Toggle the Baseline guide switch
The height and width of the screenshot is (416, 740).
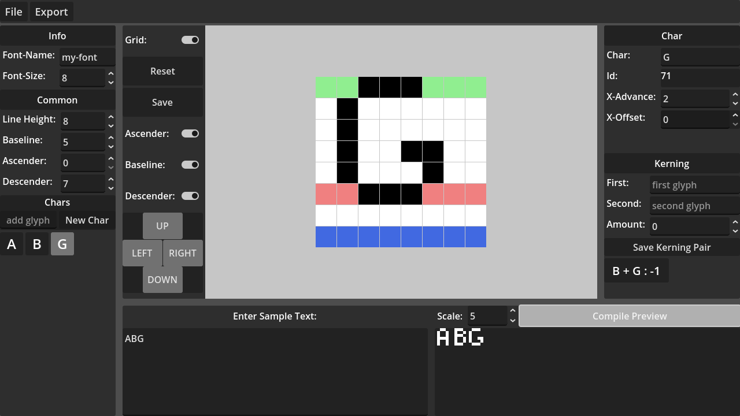(x=190, y=165)
